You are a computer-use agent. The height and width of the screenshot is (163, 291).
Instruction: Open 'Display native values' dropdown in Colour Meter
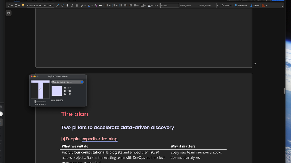(x=67, y=82)
